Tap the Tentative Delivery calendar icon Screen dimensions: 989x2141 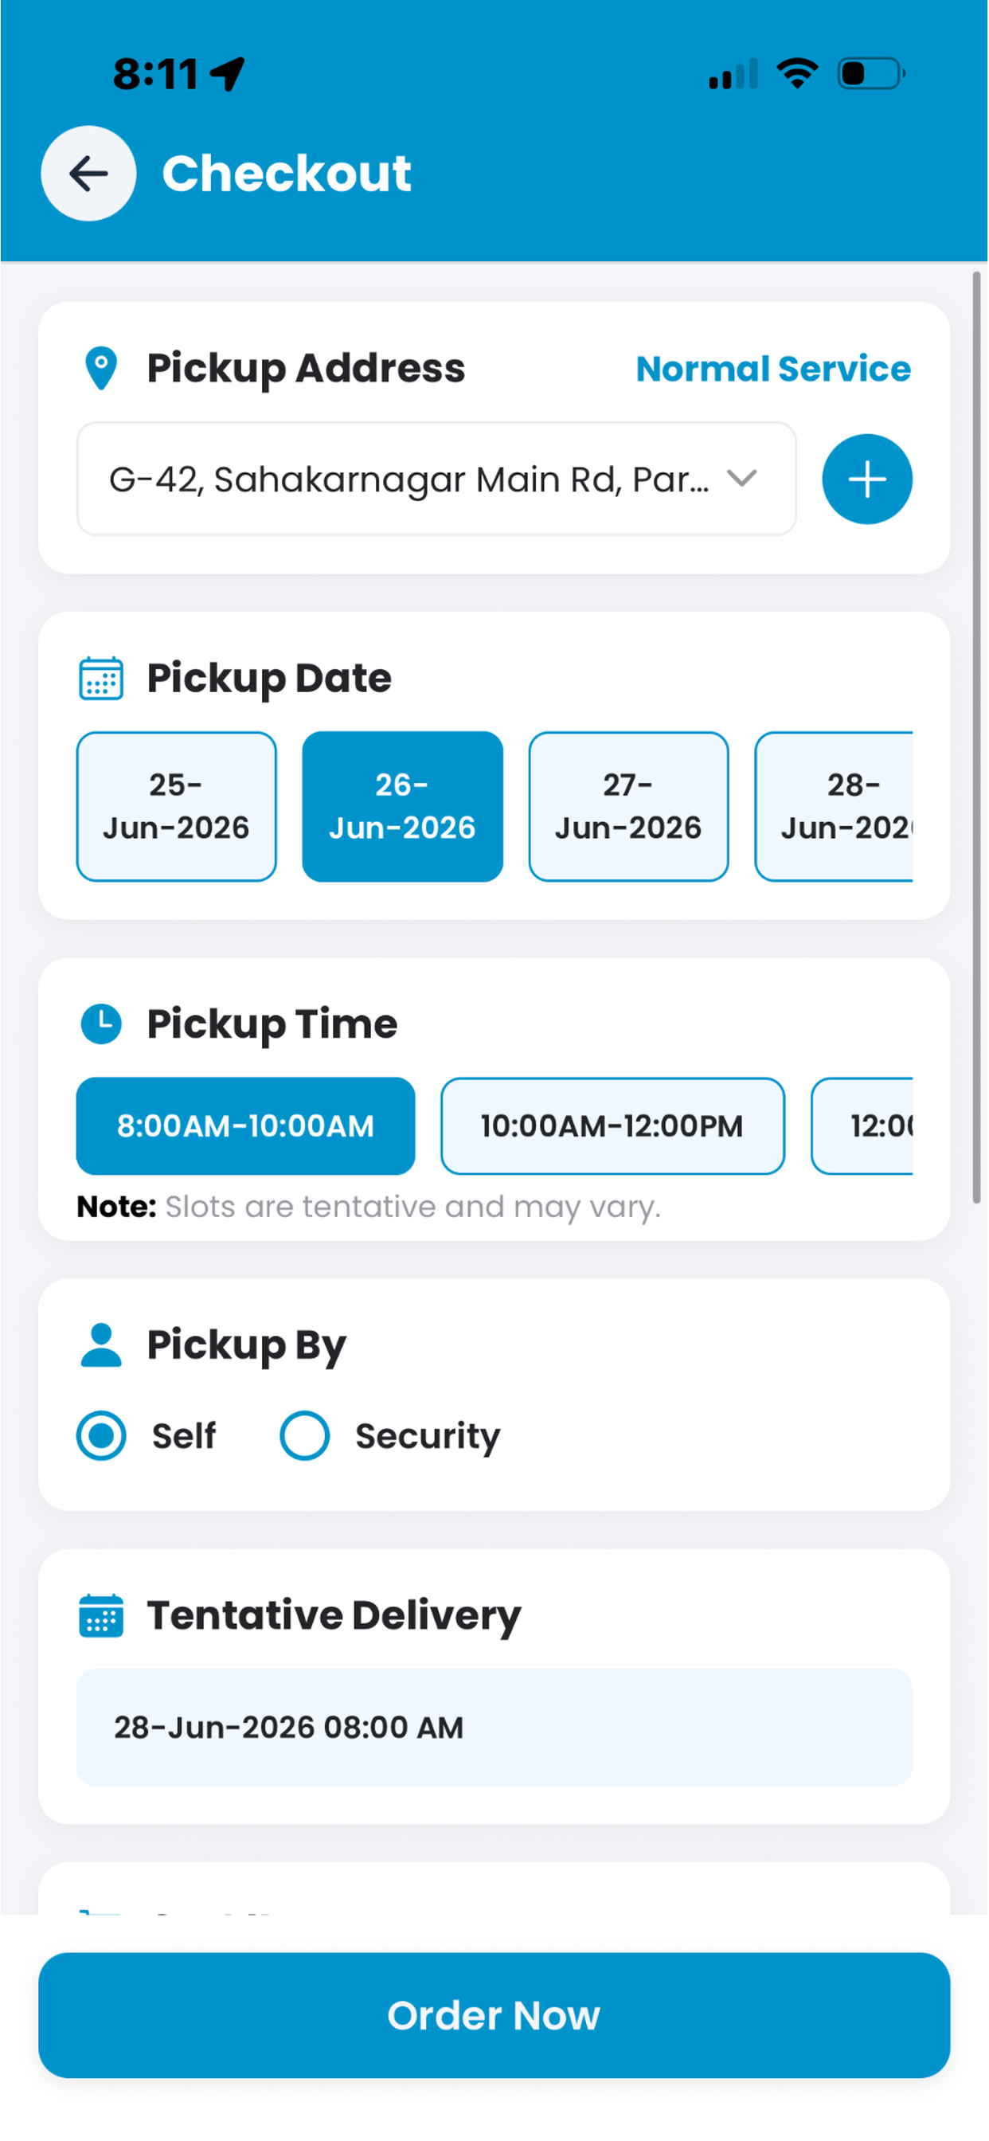pyautogui.click(x=101, y=1615)
